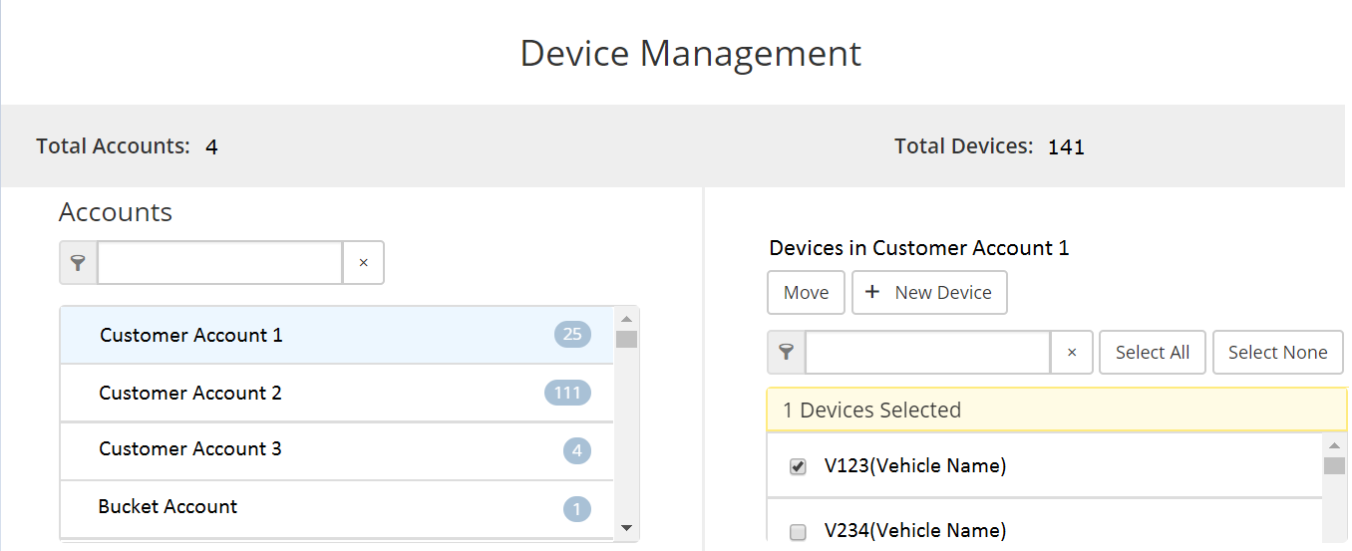This screenshot has width=1352, height=551.
Task: Click the 4 badge on Customer Account 3
Action: (576, 451)
